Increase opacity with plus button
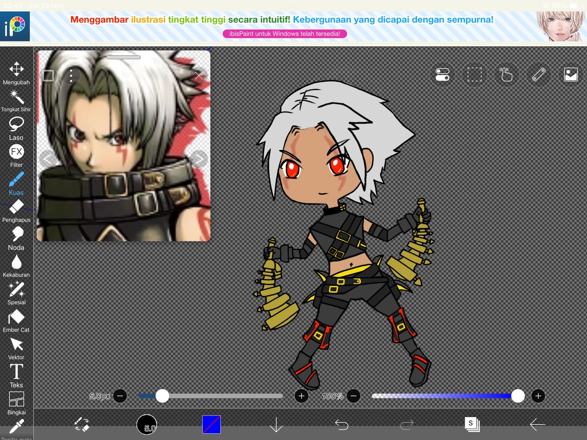This screenshot has height=440, width=587. tap(538, 396)
